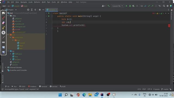Open the user account dropdown in toolbar
Viewport: 174px width, 98px height.
pos(103,6)
